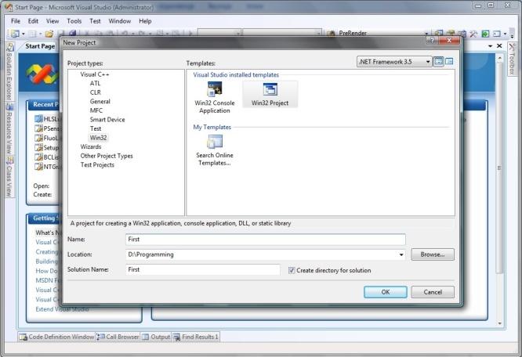522x357 pixels.
Task: Select Smart Device project type
Action: tap(107, 120)
